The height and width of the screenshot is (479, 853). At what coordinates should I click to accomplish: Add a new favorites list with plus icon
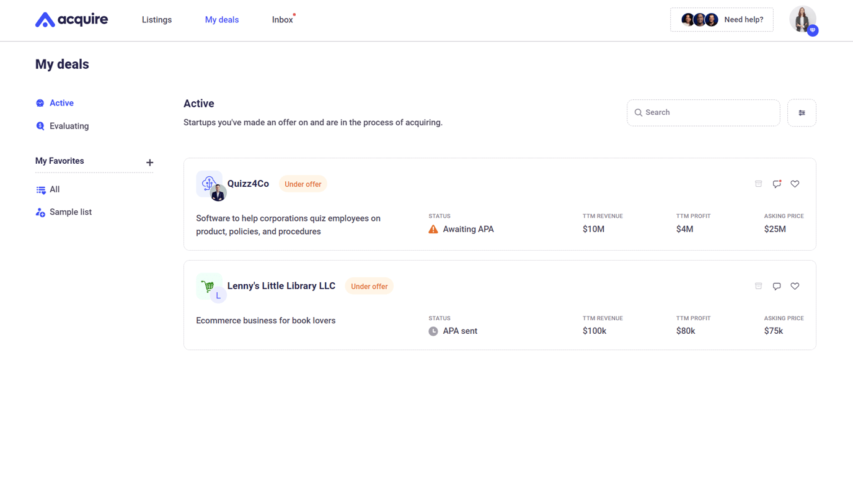tap(149, 163)
